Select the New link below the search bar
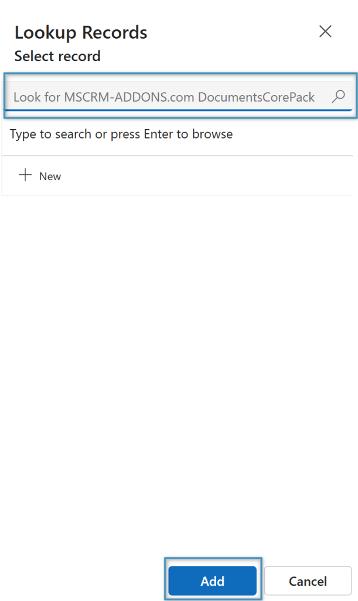This screenshot has height=601, width=358. click(50, 176)
